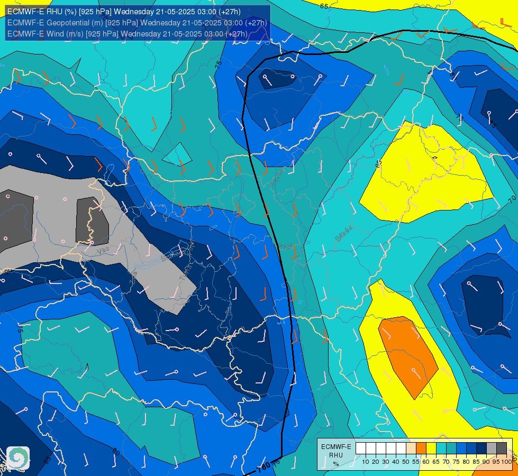Select the ECMWF-E RHU (%) title line
The width and height of the screenshot is (518, 476).
(124, 12)
